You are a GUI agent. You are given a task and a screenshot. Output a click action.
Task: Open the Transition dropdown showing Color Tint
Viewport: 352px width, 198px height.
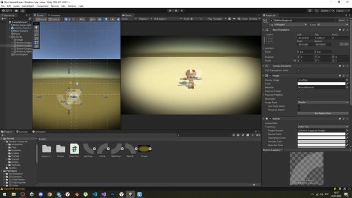[x=323, y=127]
